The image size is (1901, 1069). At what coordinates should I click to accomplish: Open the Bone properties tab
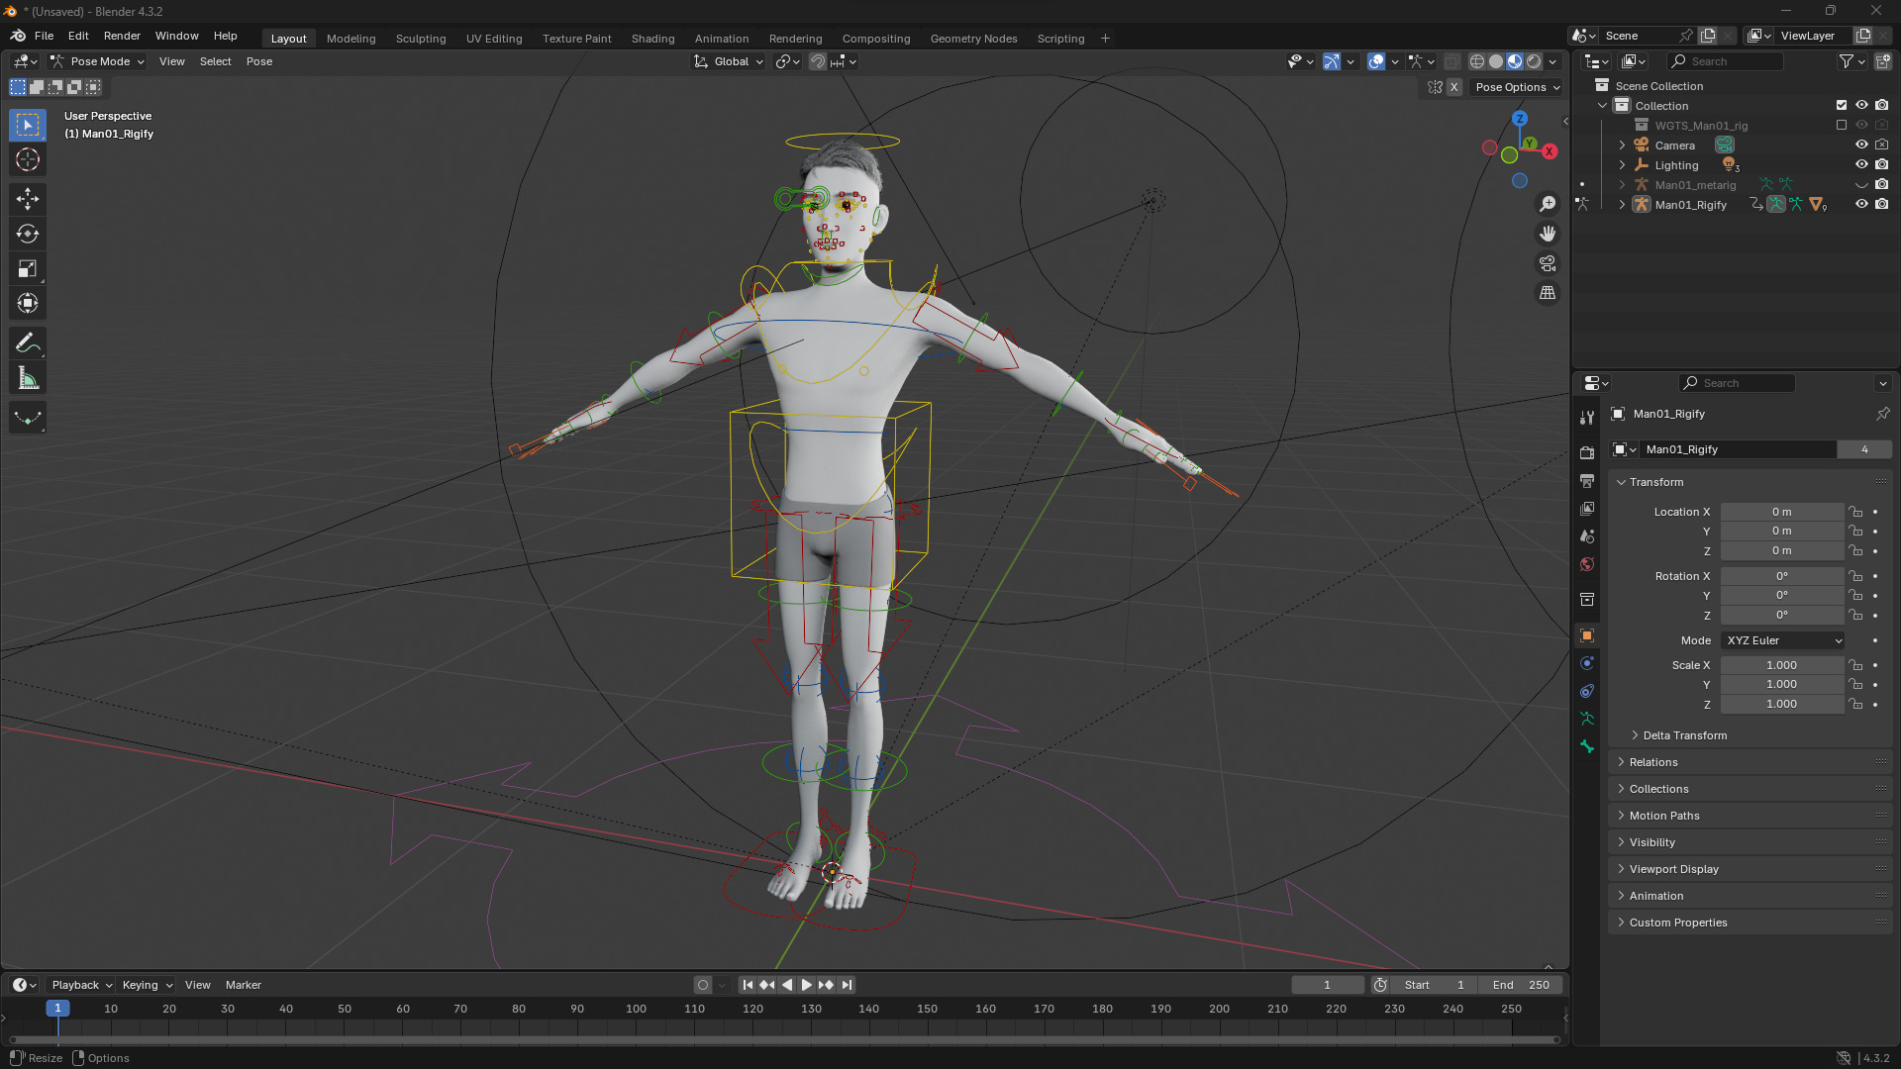[1587, 746]
